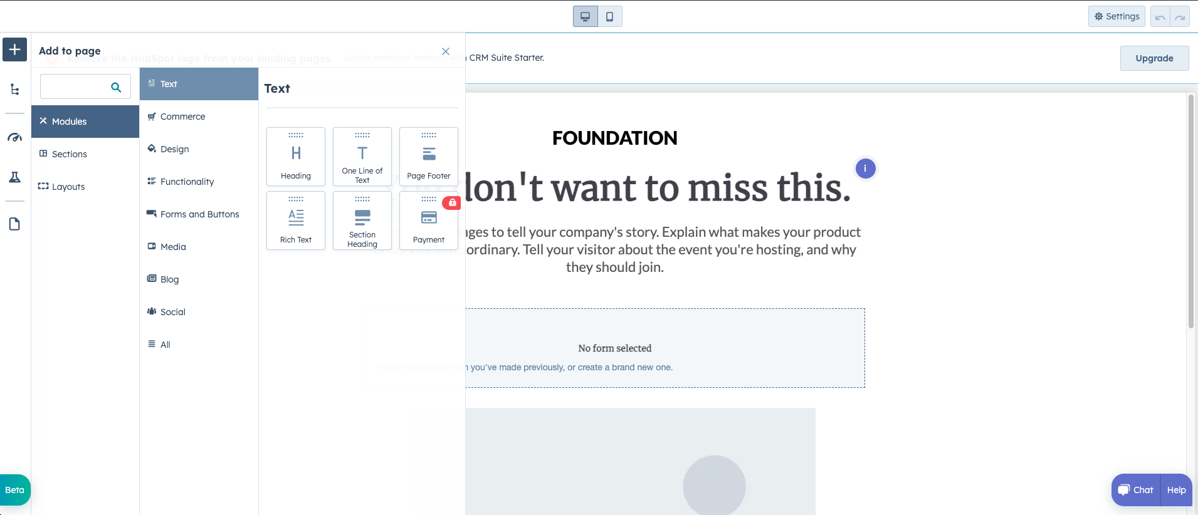Open the page document icon in sidebar
Screen dimensions: 1198x515
tap(14, 224)
